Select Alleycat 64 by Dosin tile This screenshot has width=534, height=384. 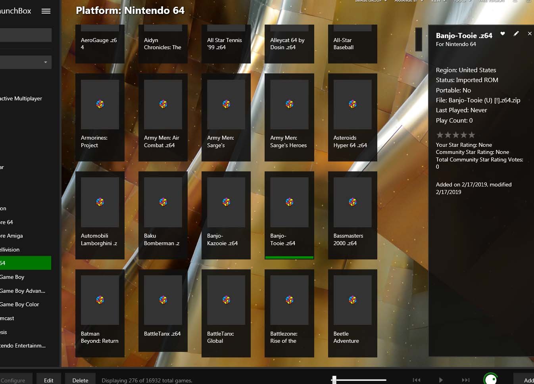point(289,44)
